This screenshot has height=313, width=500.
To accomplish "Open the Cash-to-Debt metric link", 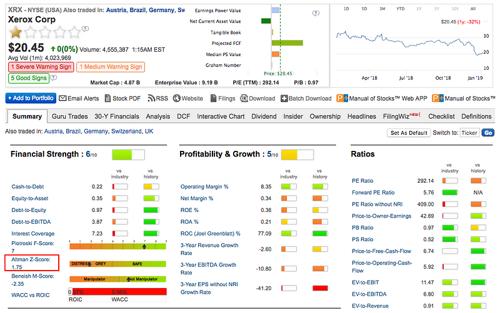I will click(x=27, y=186).
